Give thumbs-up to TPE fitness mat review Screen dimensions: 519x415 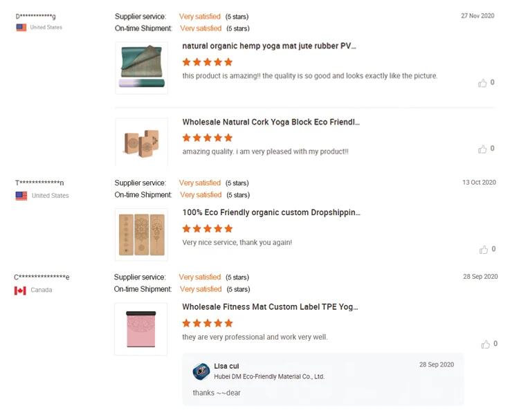(485, 344)
